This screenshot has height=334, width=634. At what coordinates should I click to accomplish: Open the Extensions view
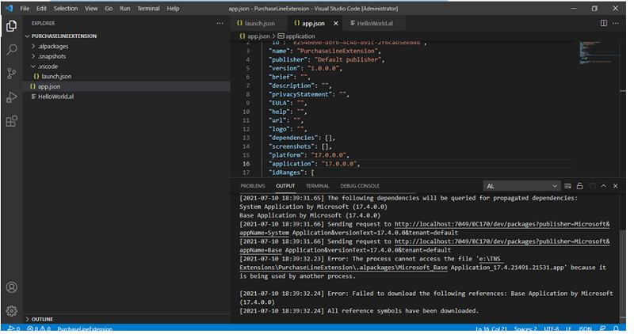pos(12,121)
